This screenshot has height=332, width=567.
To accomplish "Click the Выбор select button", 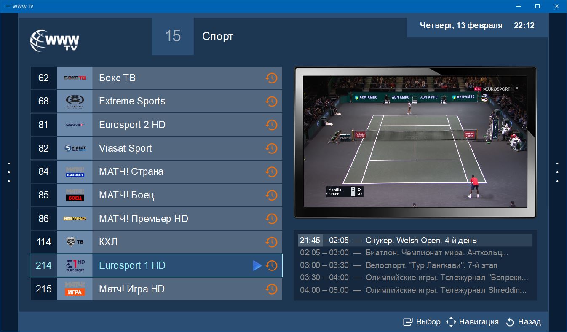I will 422,322.
